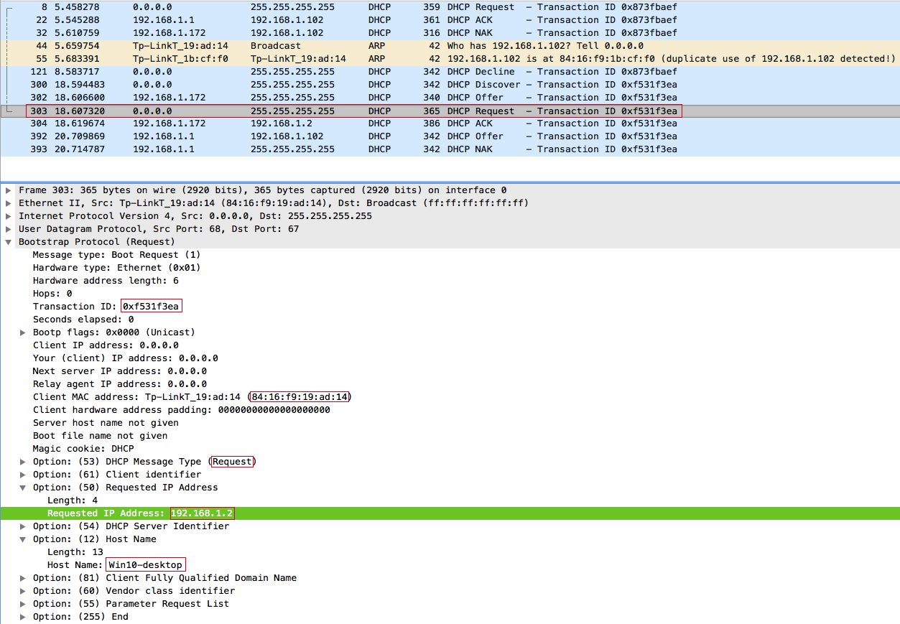Collapse Option 50 Requested IP Address
Screen dimensions: 900x624
23,488
